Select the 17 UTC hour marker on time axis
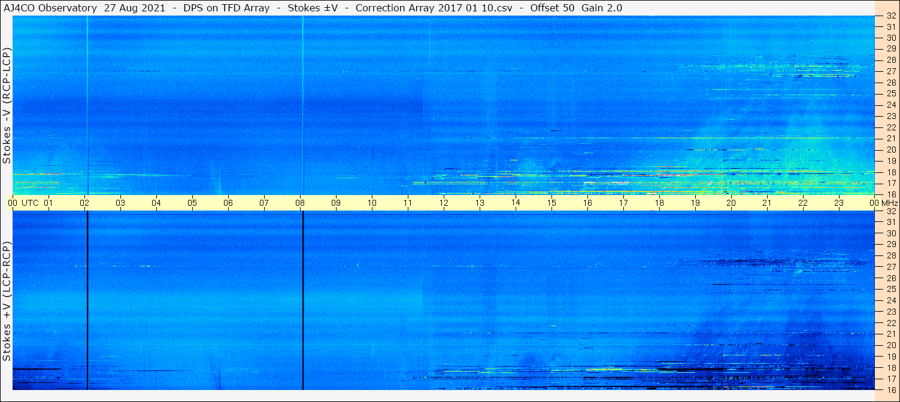Screen dimensions: 900x402 [x=623, y=203]
